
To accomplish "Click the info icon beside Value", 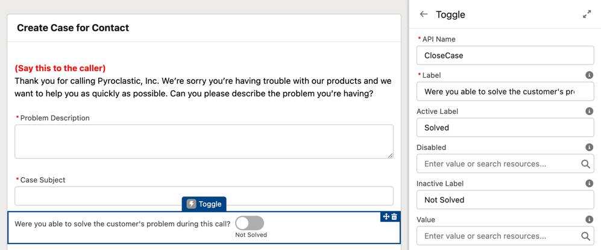I will pos(590,220).
